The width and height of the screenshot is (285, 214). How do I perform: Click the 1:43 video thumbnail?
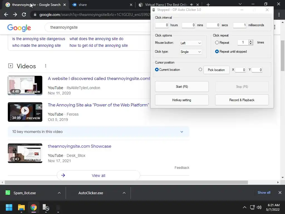[25, 153]
